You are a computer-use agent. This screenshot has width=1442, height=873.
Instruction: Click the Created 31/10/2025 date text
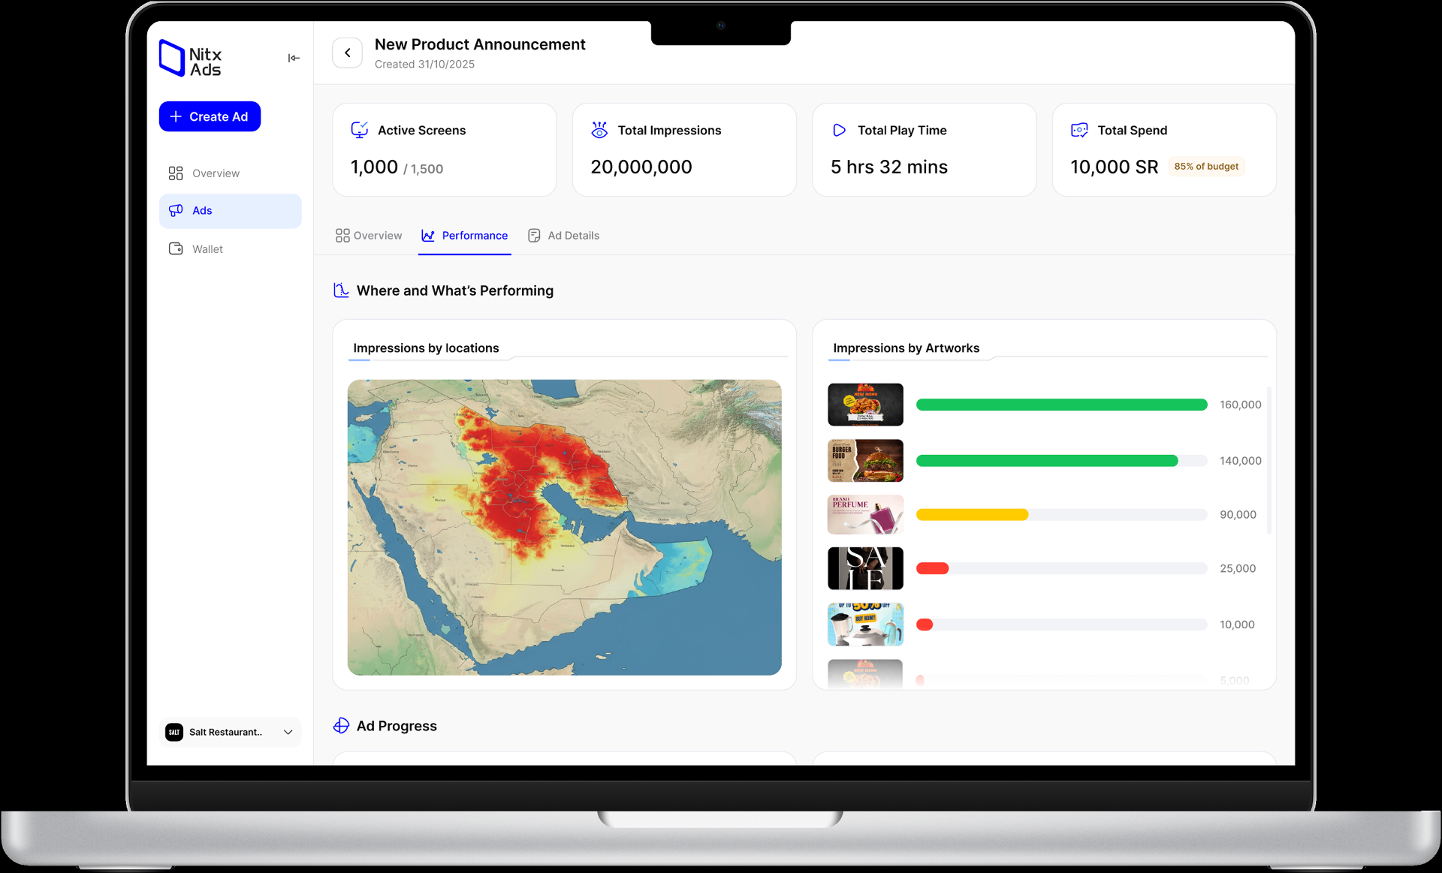pyautogui.click(x=424, y=65)
